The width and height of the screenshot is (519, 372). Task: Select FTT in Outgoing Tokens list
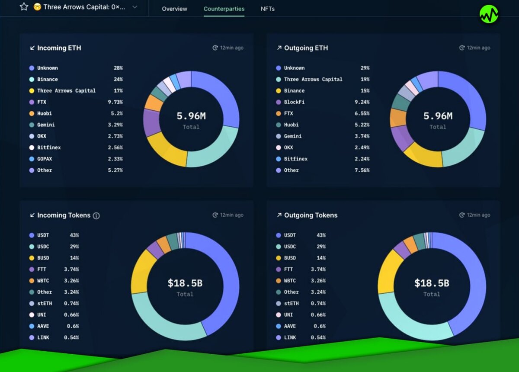pos(301,269)
